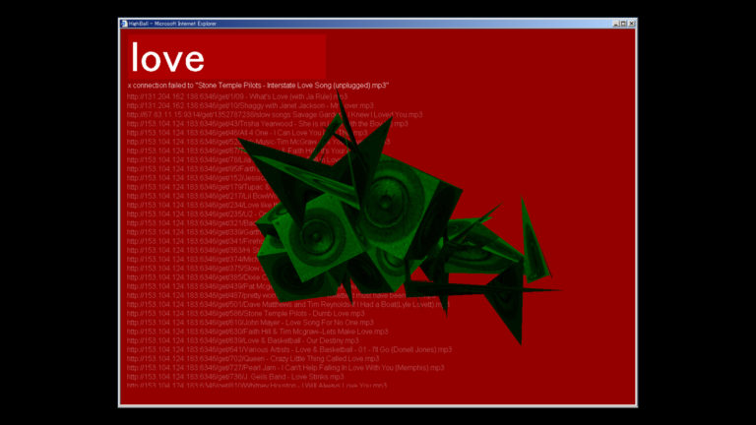
Task: Close the Internet Explorer window
Action: tap(632, 24)
